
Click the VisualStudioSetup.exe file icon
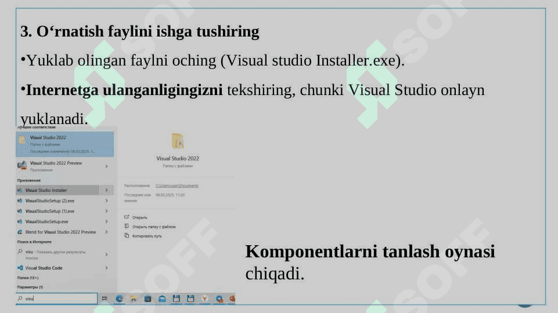[20, 221]
